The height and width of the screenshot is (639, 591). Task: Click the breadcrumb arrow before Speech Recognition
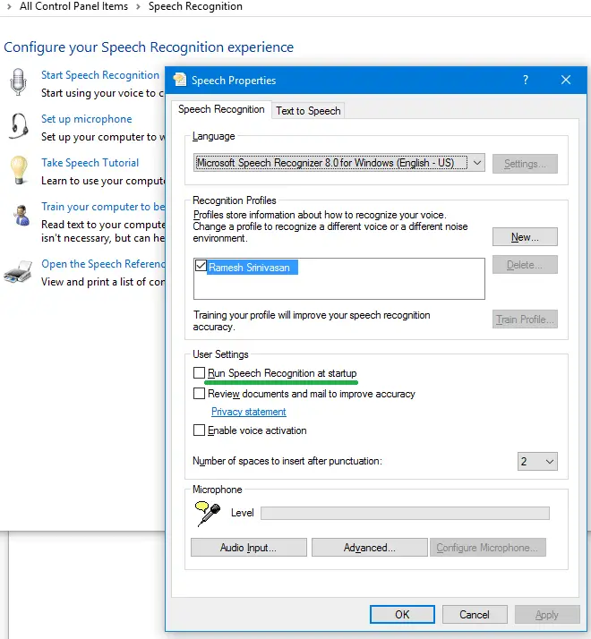(x=138, y=6)
